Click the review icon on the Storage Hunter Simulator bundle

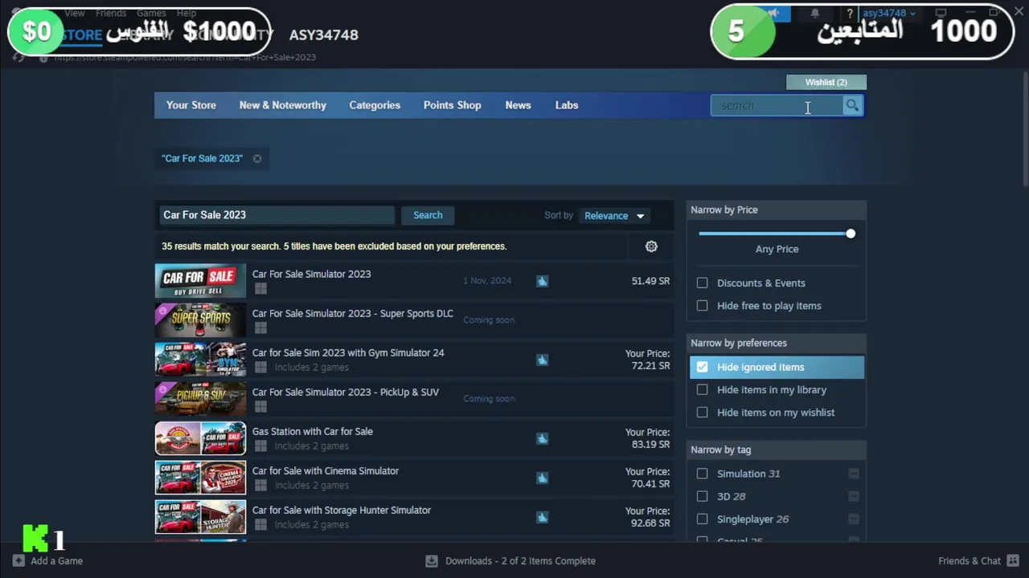point(543,517)
